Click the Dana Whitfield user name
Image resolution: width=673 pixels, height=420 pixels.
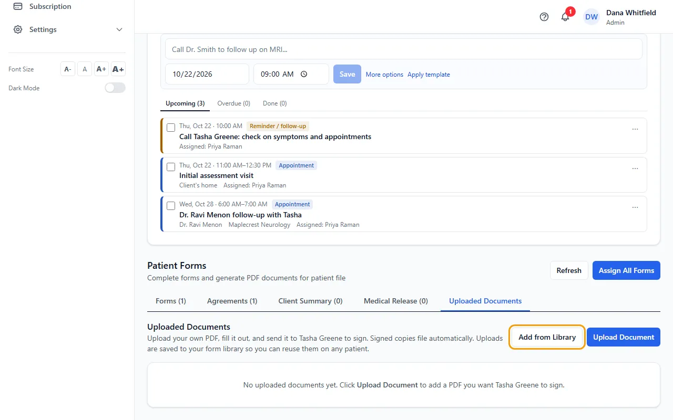(631, 13)
